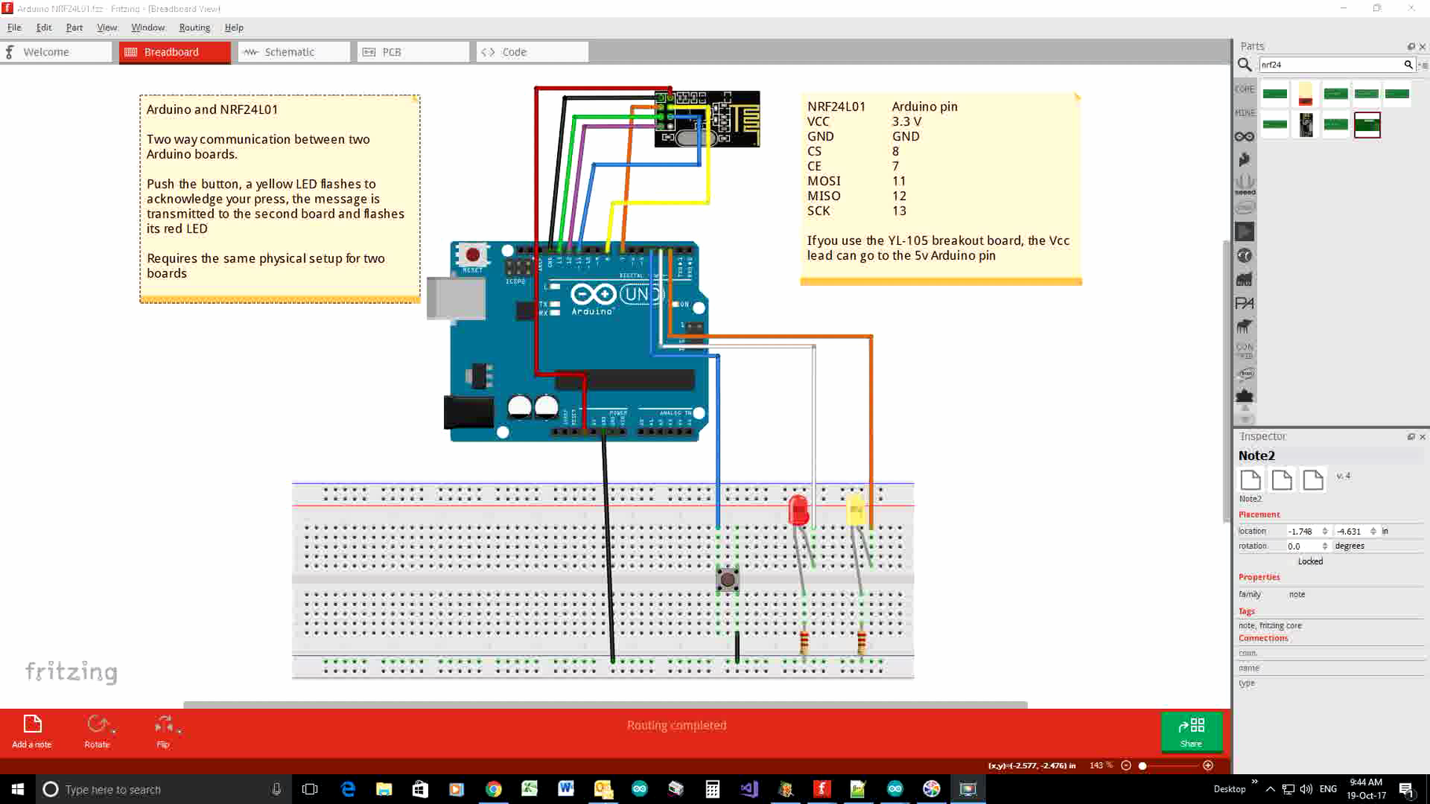The width and height of the screenshot is (1430, 804).
Task: Open the Seeed Studio parts bin
Action: [x=1245, y=182]
